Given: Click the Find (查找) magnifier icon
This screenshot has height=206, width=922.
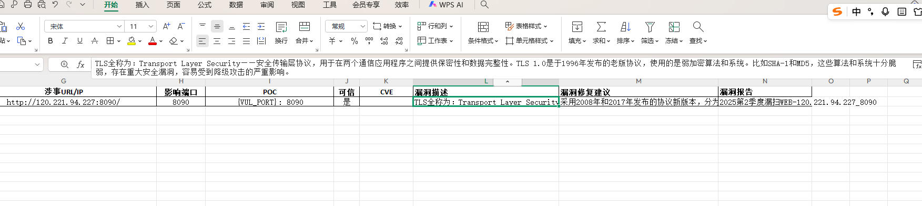Looking at the screenshot, I should point(698,27).
